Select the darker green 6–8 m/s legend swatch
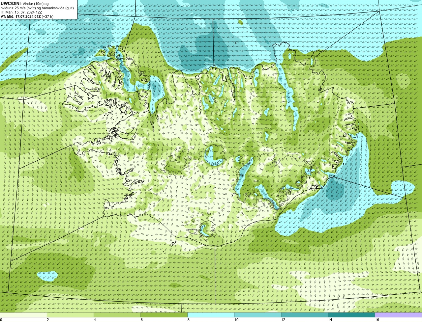422x322 pixels. pos(164,315)
